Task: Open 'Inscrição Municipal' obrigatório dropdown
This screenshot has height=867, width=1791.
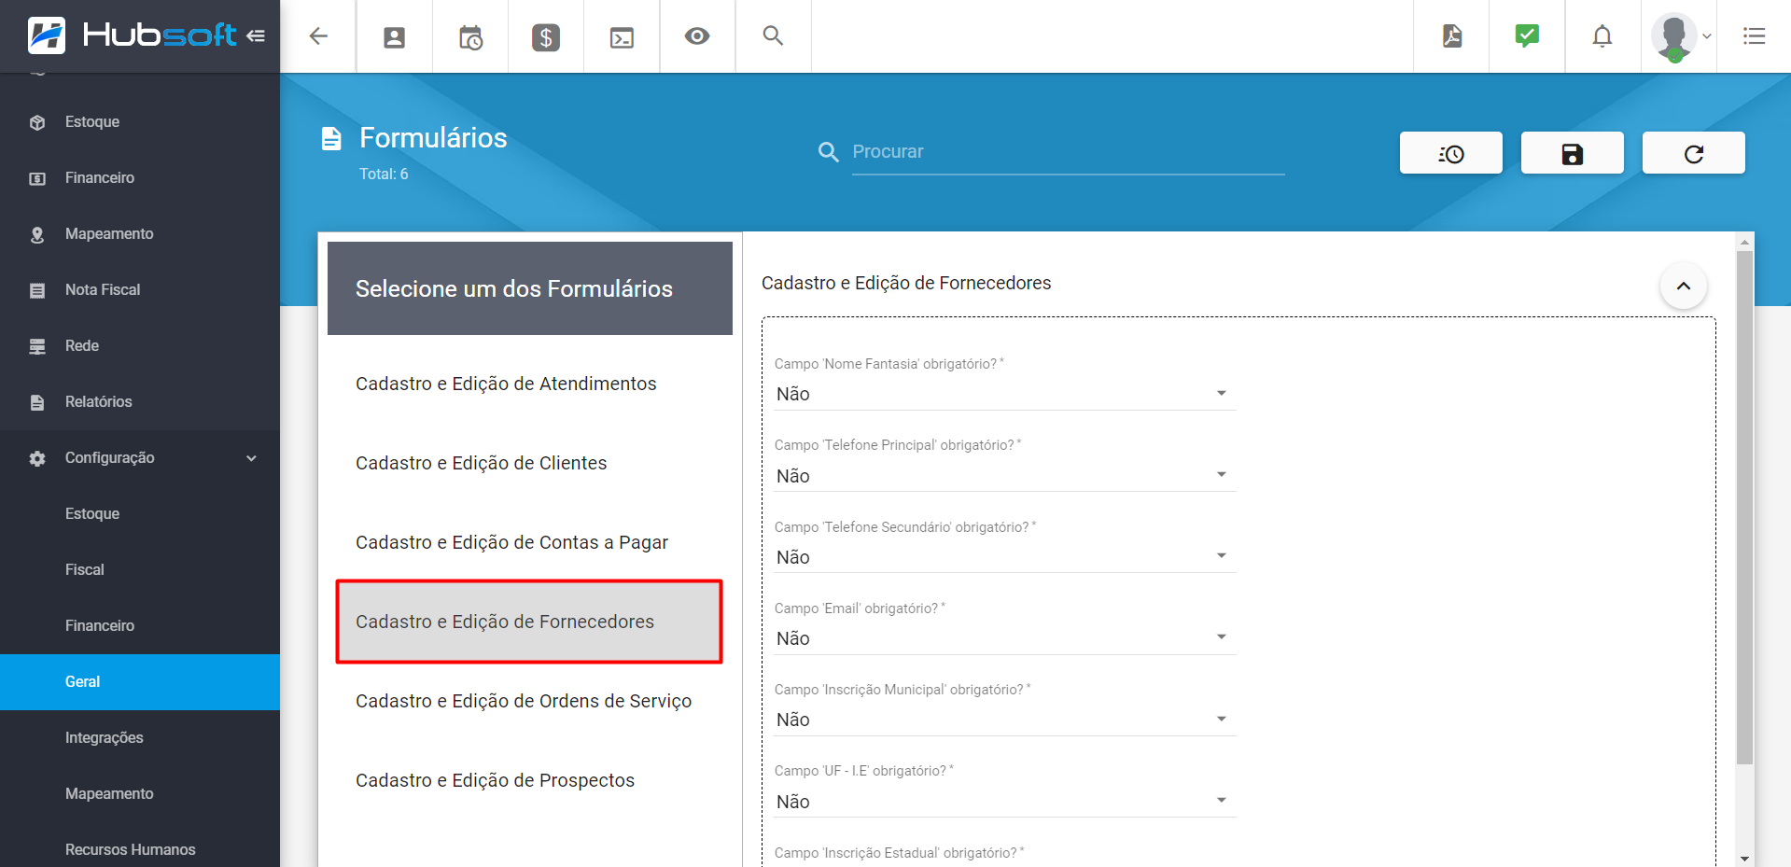Action: [1005, 720]
